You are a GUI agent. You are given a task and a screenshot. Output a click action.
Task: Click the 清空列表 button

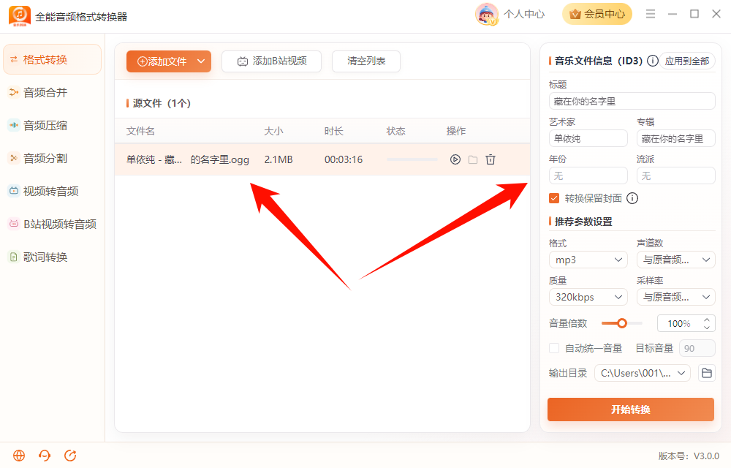click(366, 61)
